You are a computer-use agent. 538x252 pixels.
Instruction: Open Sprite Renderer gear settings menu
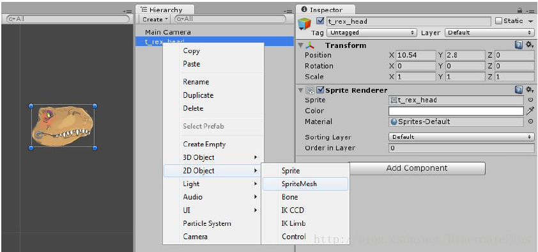[530, 90]
